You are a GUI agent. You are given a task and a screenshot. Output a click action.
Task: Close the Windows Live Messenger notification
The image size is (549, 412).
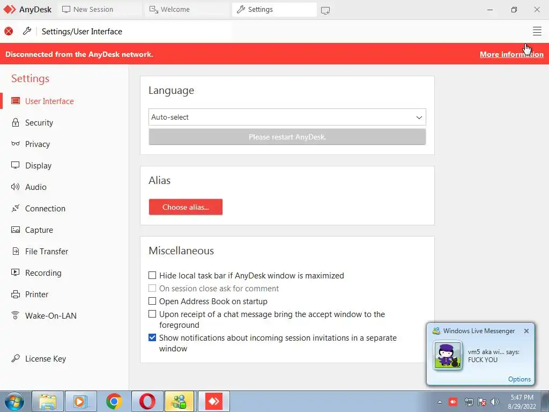[526, 330]
